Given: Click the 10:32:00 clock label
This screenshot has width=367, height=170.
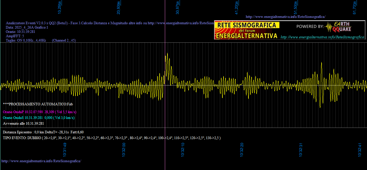Looking at the screenshot, I should [x=124, y=150].
